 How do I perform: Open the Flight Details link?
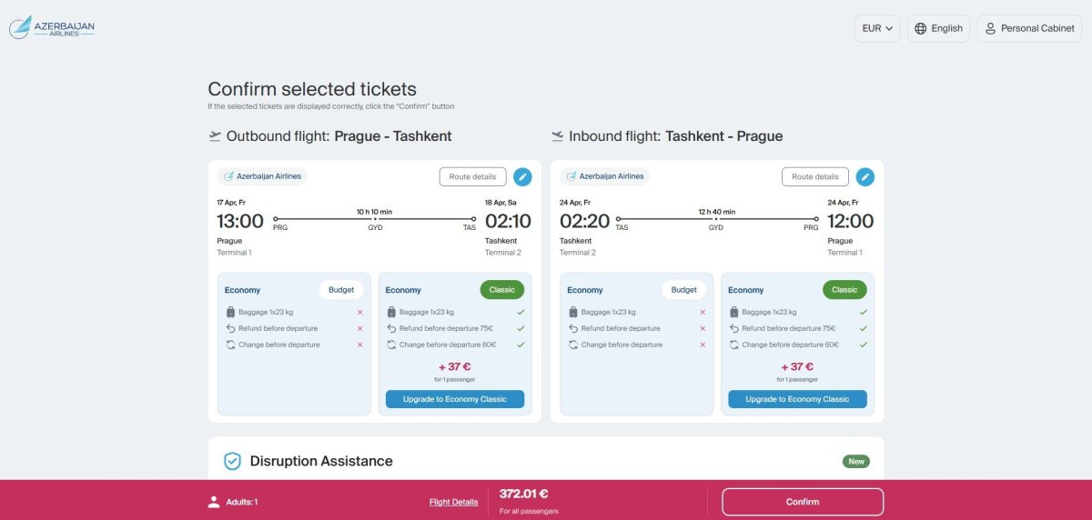[x=453, y=502]
